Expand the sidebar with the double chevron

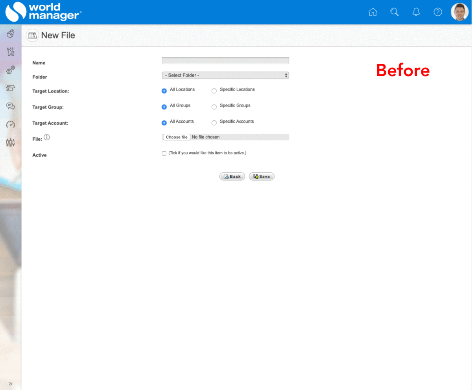[11, 384]
